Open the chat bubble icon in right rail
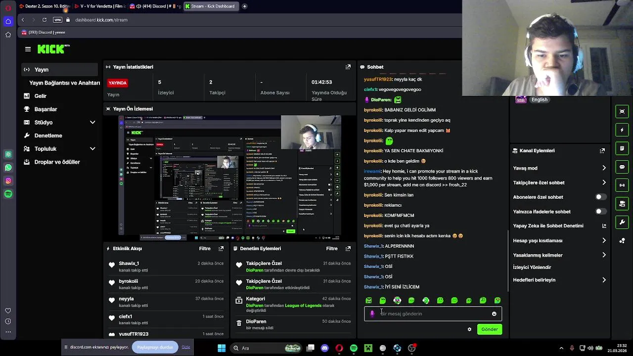The height and width of the screenshot is (356, 633). point(622,167)
